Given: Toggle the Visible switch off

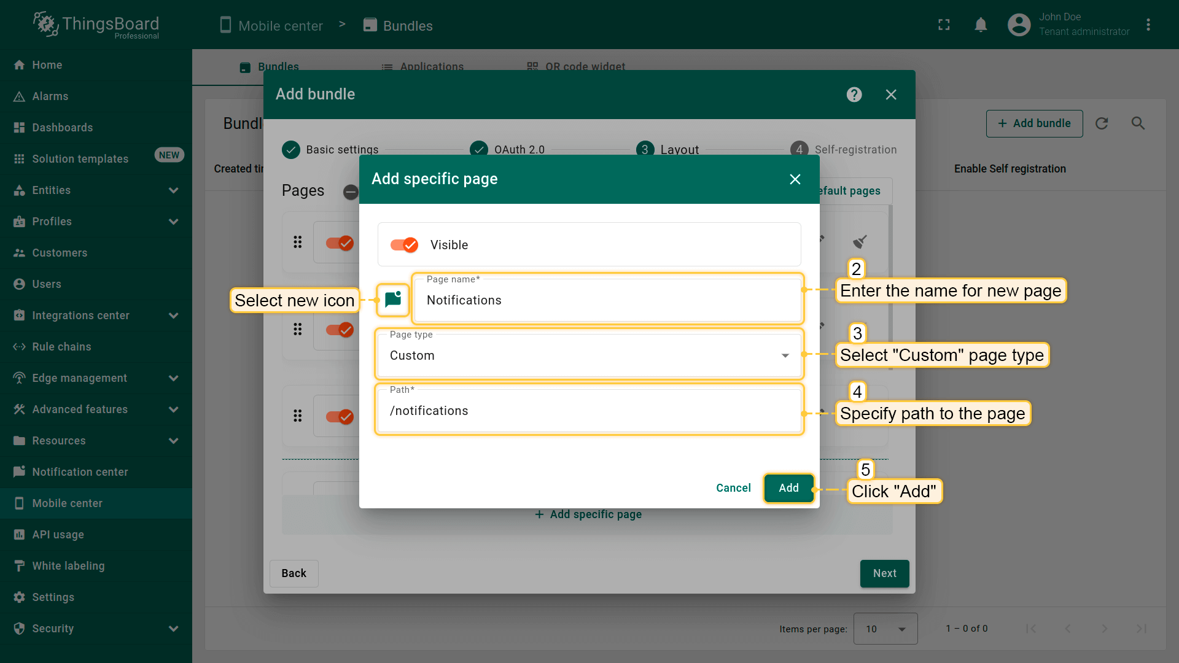Looking at the screenshot, I should pos(404,245).
